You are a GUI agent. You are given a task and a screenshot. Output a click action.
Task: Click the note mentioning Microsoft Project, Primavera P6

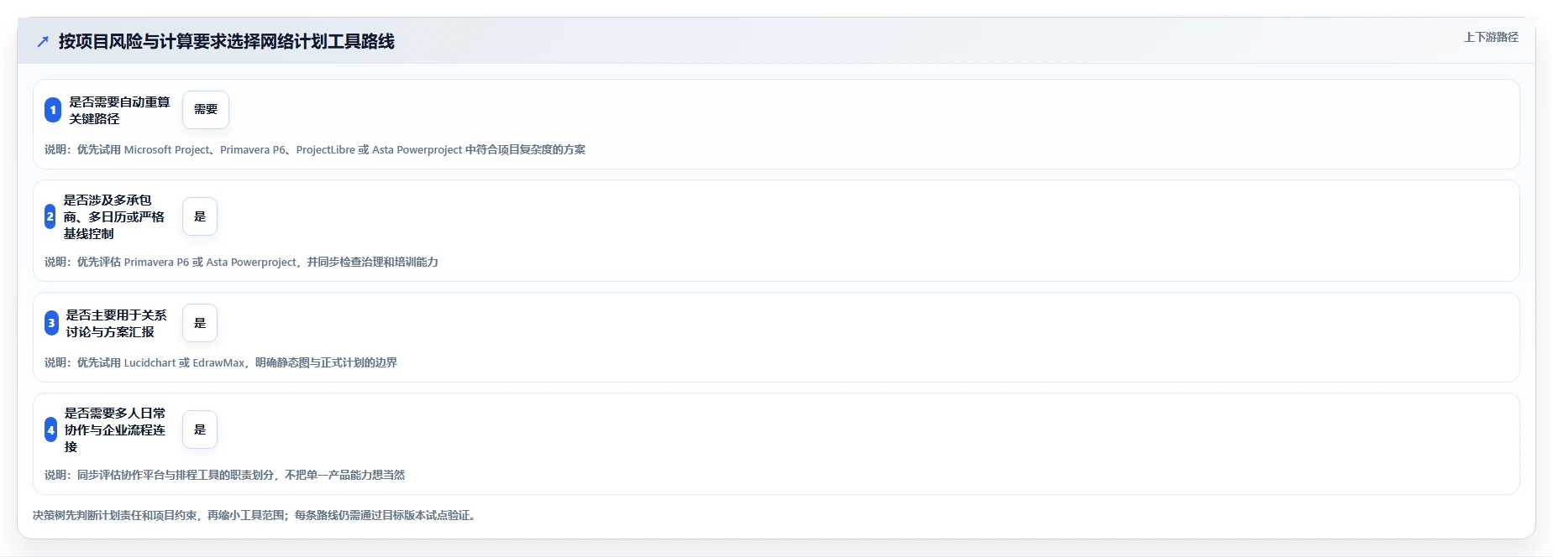coord(315,149)
